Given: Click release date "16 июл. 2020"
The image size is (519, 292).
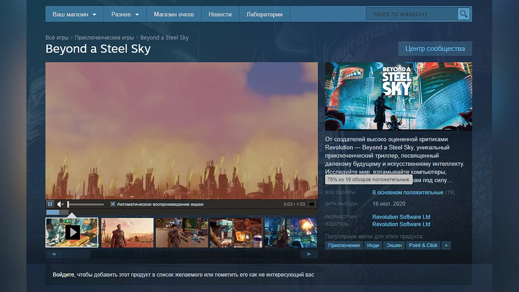Looking at the screenshot, I should tap(389, 203).
